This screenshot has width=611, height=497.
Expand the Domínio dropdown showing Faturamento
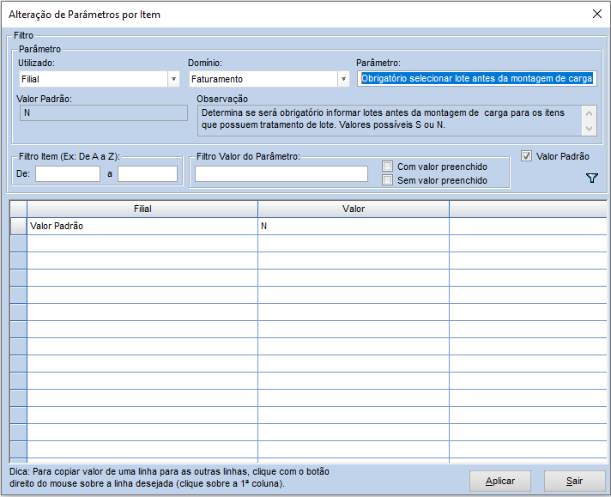[x=342, y=79]
